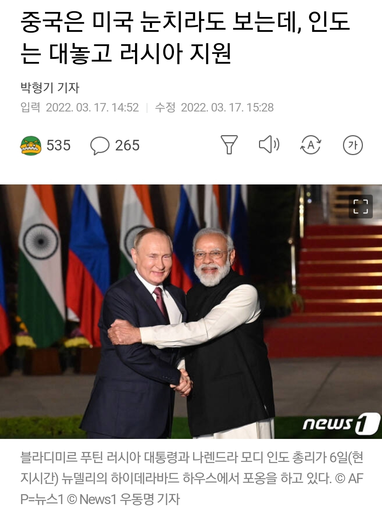
Task: Play article audio with the speaker icon
Action: pos(269,144)
